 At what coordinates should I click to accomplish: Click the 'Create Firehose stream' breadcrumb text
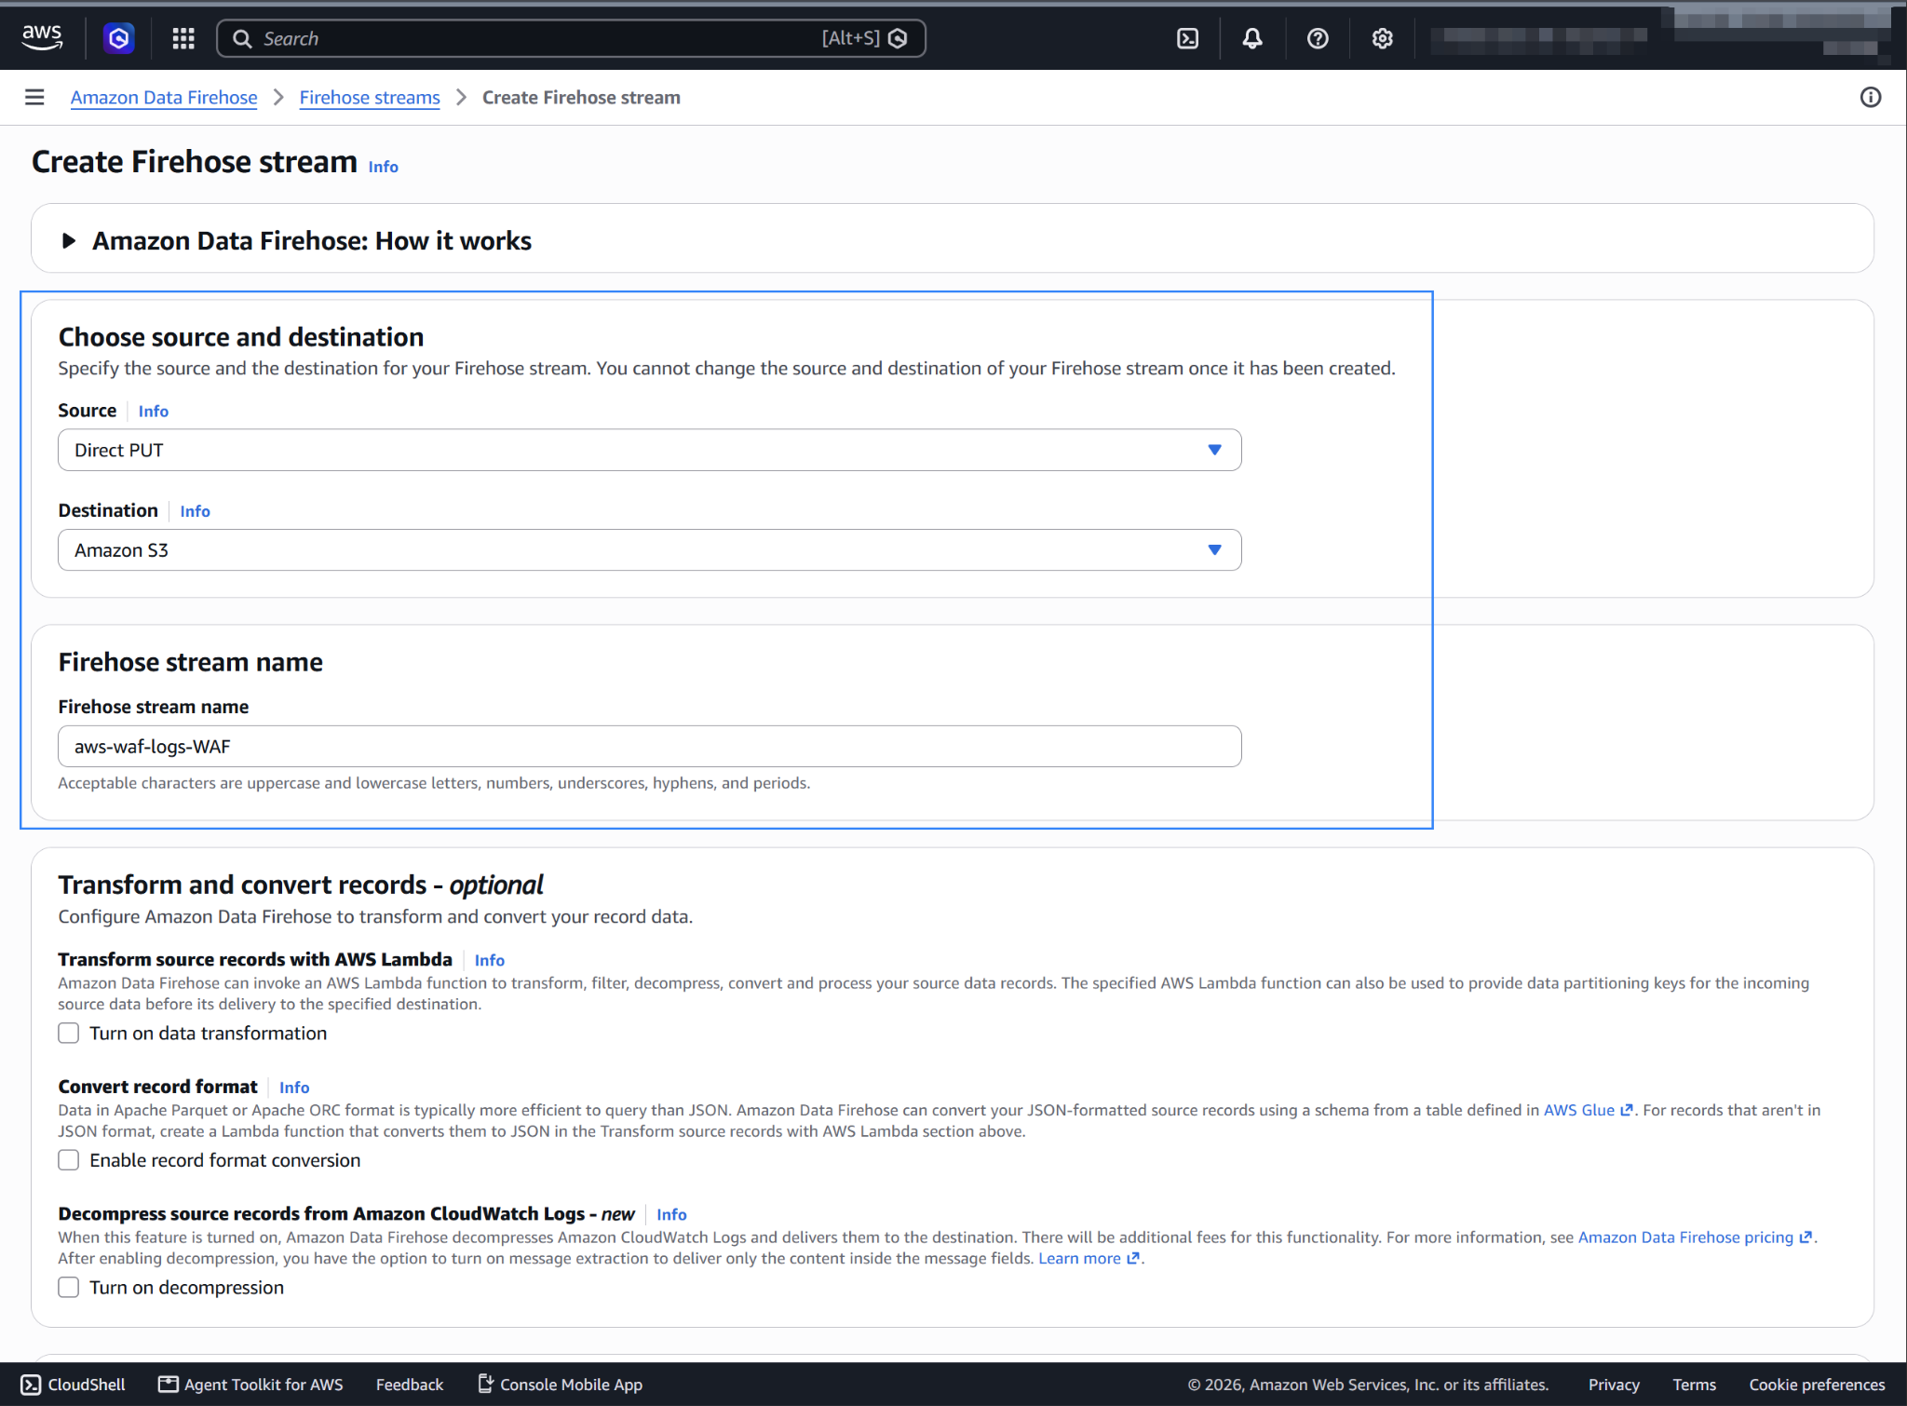(581, 97)
